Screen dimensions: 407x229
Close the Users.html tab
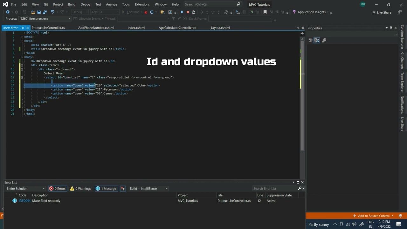click(27, 28)
